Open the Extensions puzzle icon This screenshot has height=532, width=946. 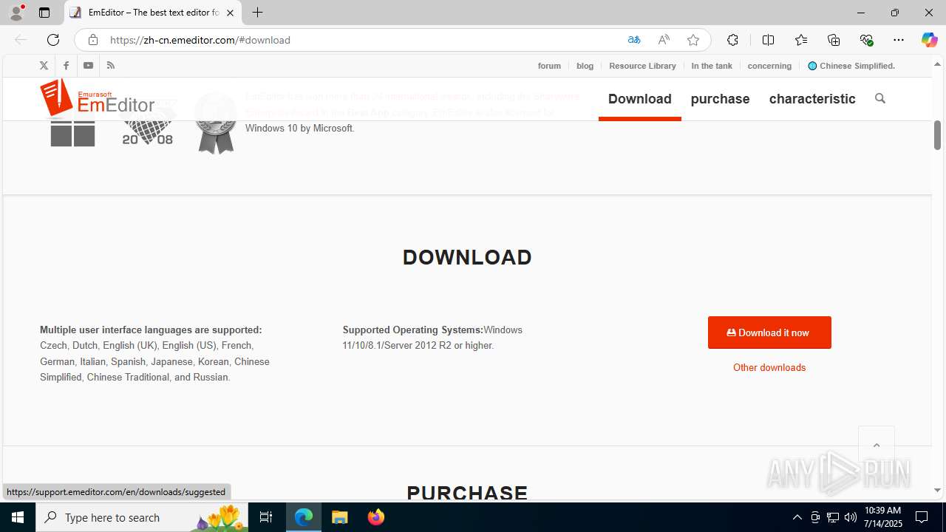pos(732,40)
